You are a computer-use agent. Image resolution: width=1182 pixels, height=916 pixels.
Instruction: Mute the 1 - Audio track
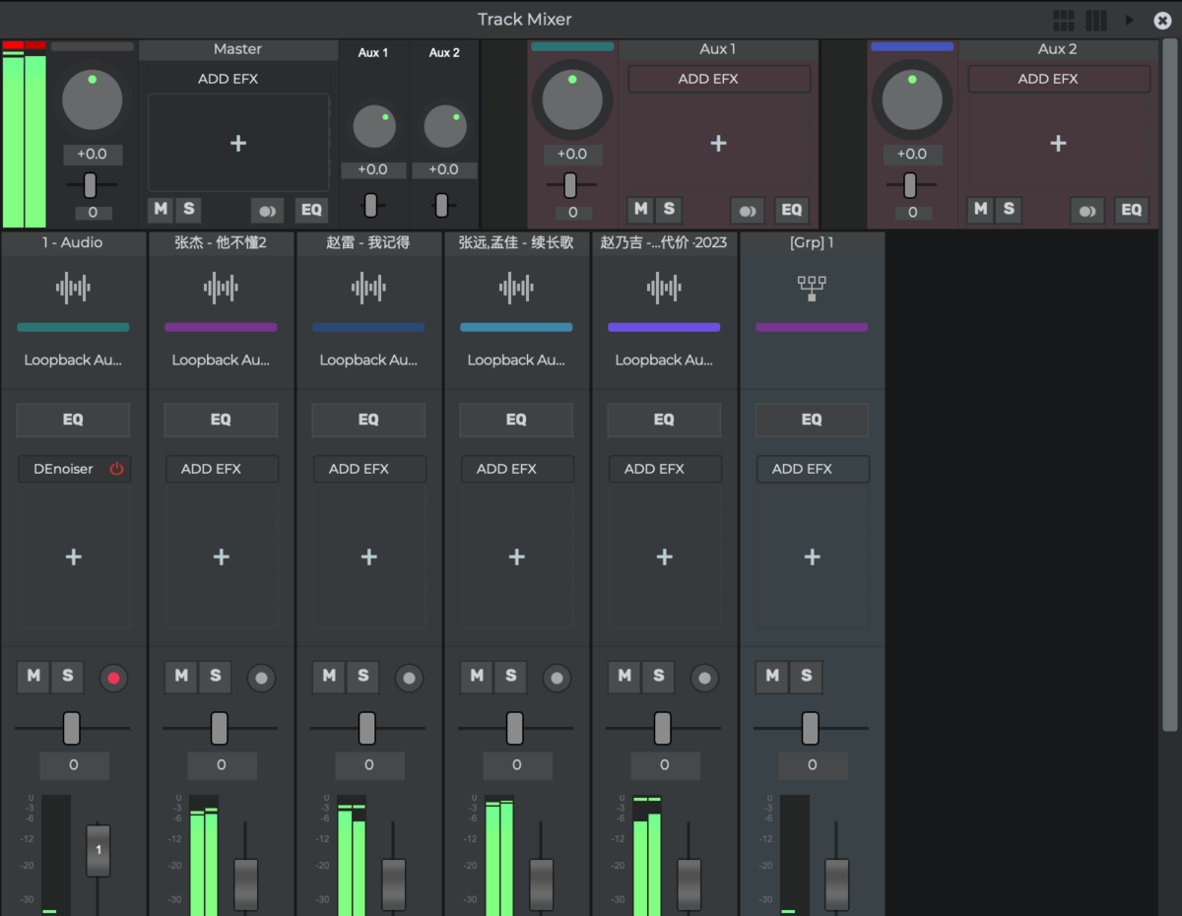point(33,676)
